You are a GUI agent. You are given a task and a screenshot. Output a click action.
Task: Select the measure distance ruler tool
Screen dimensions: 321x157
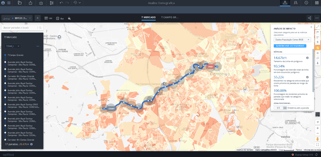318,27
